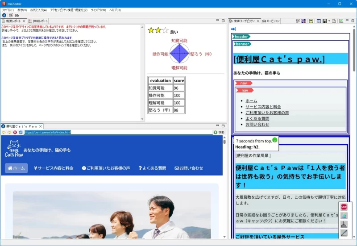Reload the page with the refresh icon
This screenshot has height=246, width=357.
click(x=21, y=132)
